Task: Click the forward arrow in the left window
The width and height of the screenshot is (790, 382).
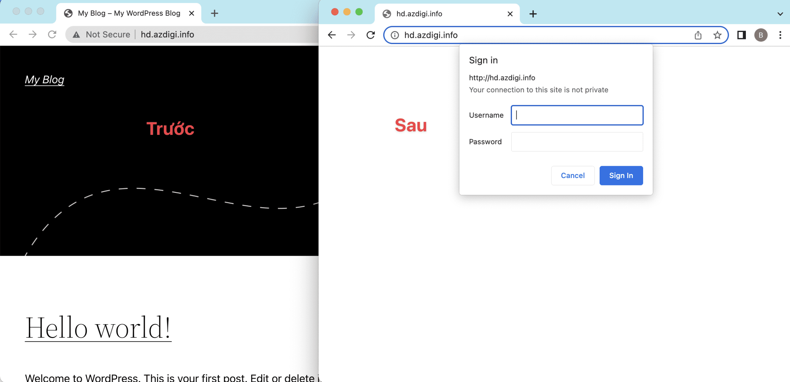Action: tap(32, 35)
